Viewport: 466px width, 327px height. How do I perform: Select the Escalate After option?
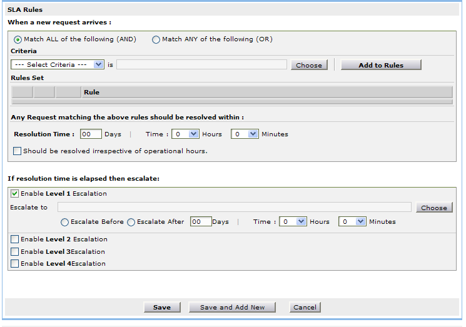click(x=131, y=222)
